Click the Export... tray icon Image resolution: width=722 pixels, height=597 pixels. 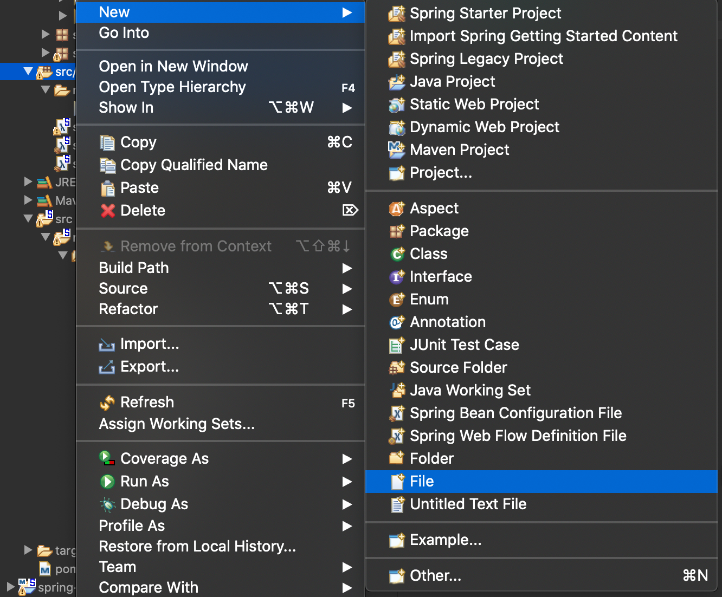[107, 367]
